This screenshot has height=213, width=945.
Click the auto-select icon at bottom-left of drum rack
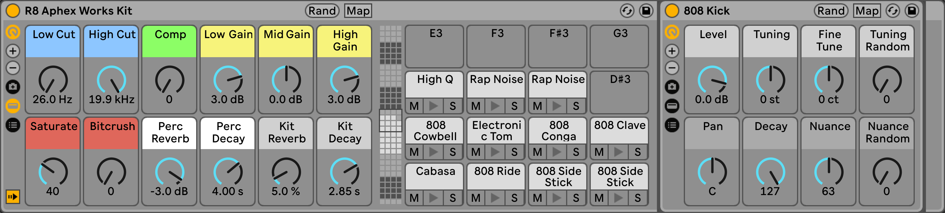coord(13,197)
